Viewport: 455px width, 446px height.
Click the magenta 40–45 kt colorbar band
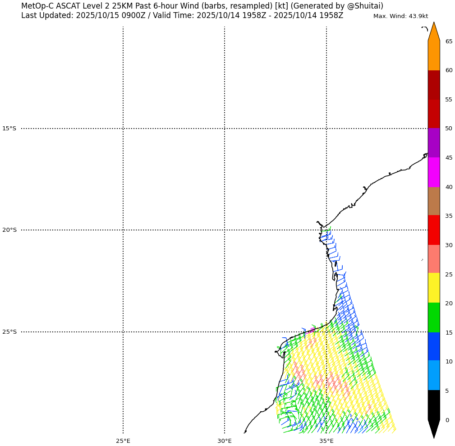(434, 172)
